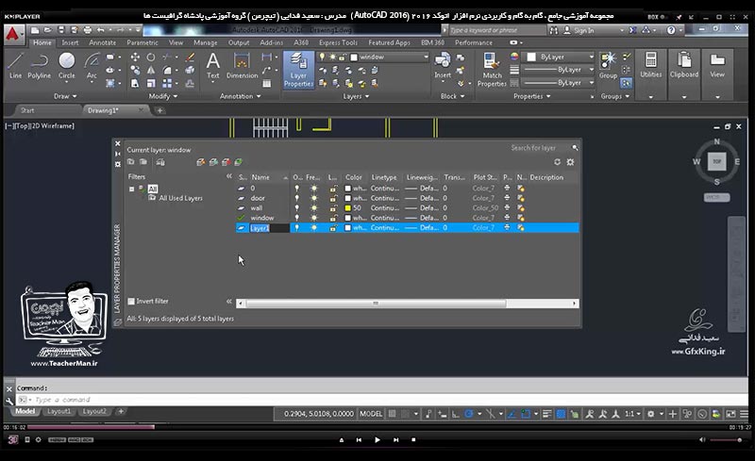Image resolution: width=755 pixels, height=461 pixels.
Task: Click color swatch of wall layer
Action: pos(347,208)
